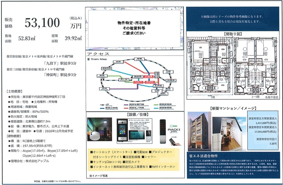Viewport: 283px width, 185px height.
Task: Click the 面積:197.95㎡(約59.87坪) line
Action: pyautogui.click(x=30, y=146)
